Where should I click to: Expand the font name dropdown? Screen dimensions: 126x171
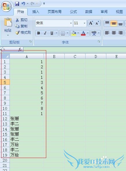[71, 23]
